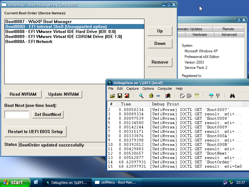Select log row 10 IOCTL GET 'Boot000B'

point(178,145)
